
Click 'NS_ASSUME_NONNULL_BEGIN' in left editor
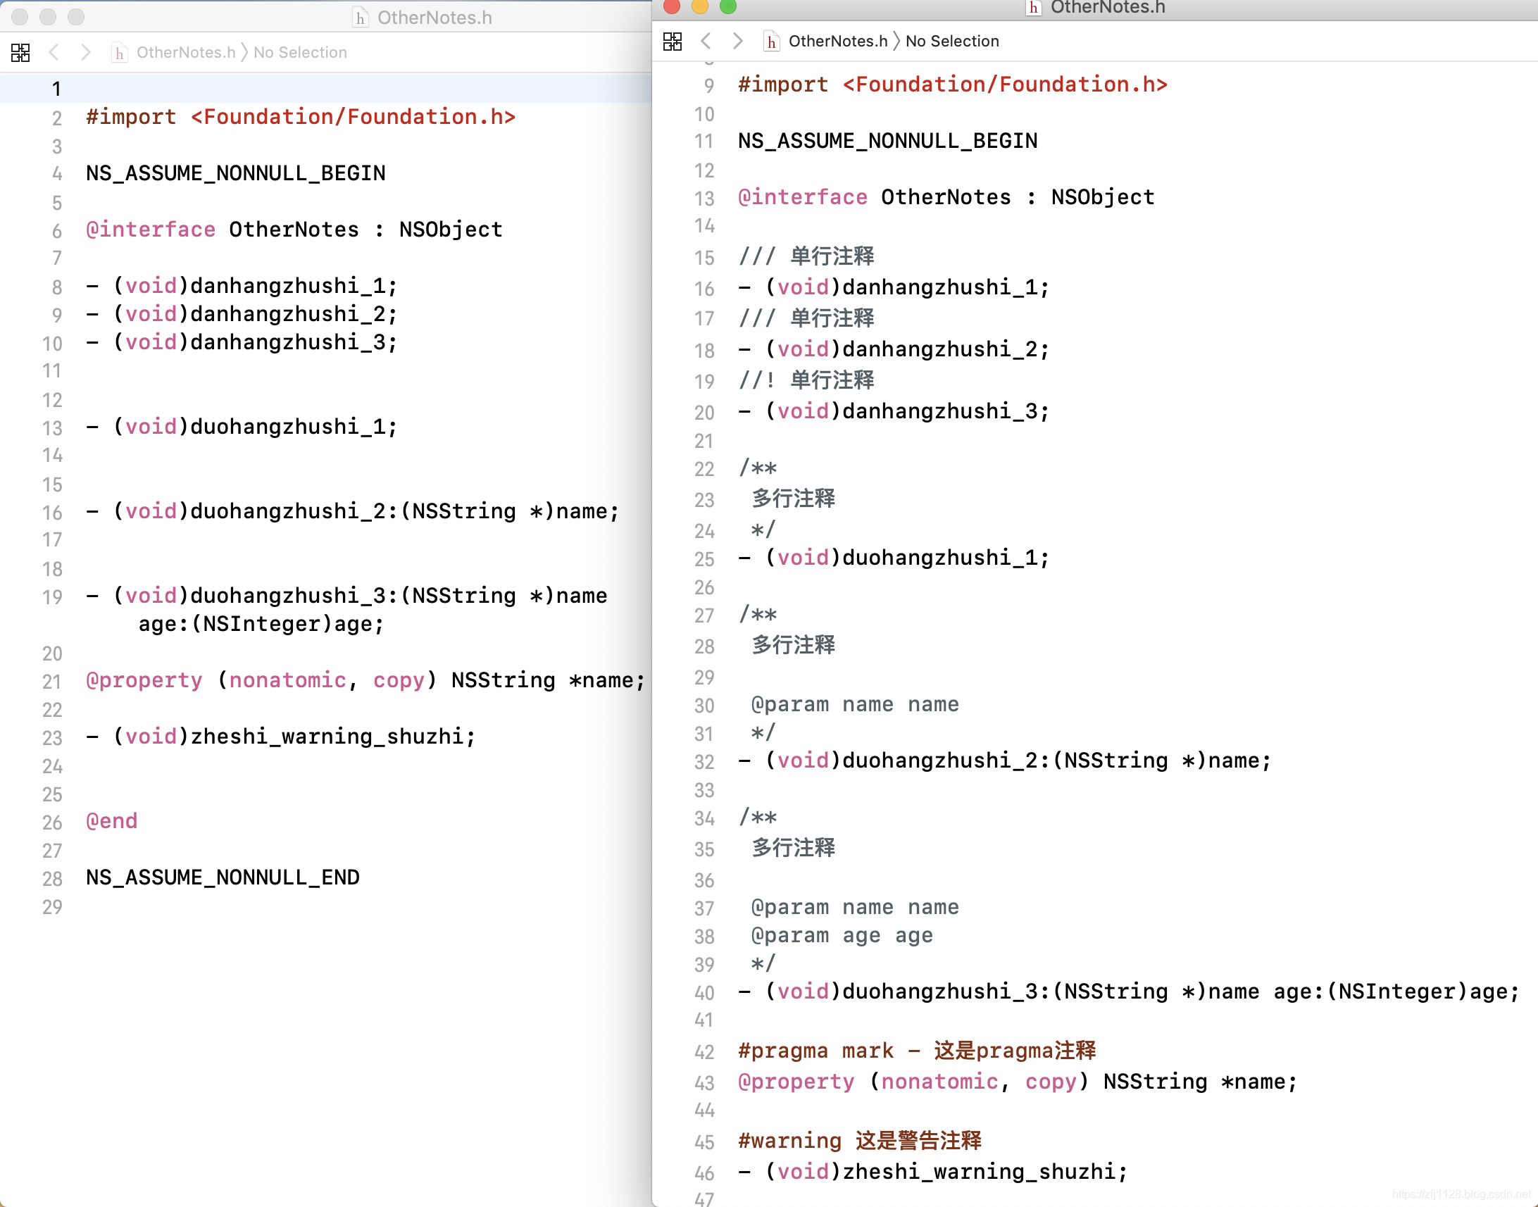(x=235, y=173)
